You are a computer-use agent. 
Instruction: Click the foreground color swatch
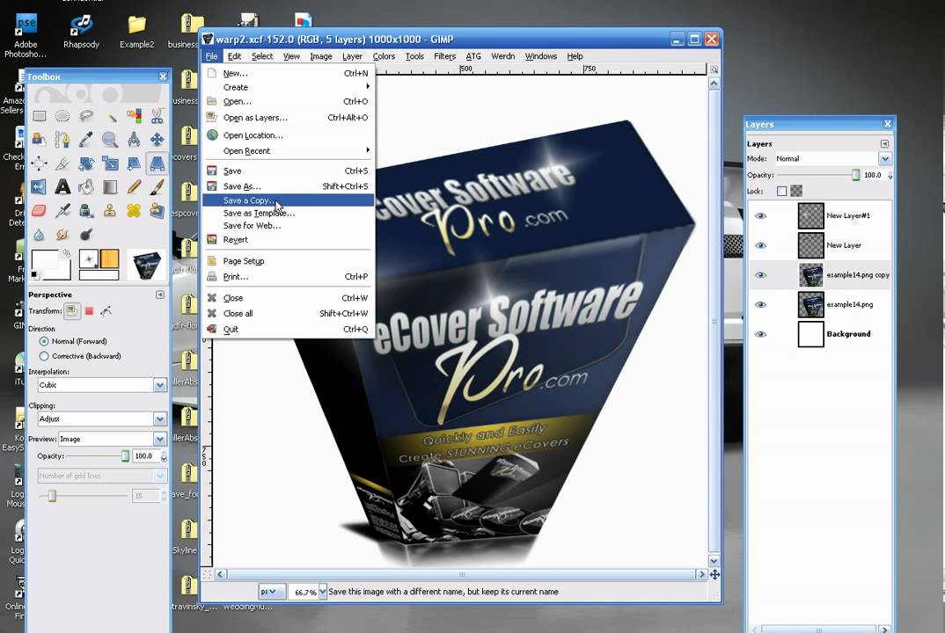[45, 261]
